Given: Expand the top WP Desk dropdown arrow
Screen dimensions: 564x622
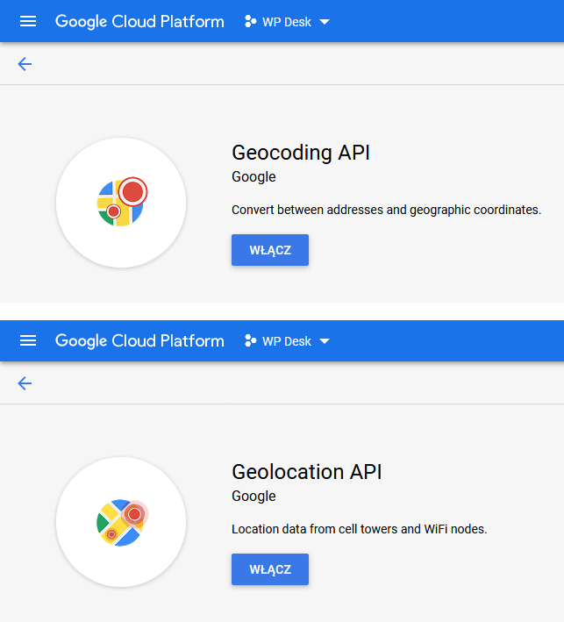Looking at the screenshot, I should click(325, 22).
